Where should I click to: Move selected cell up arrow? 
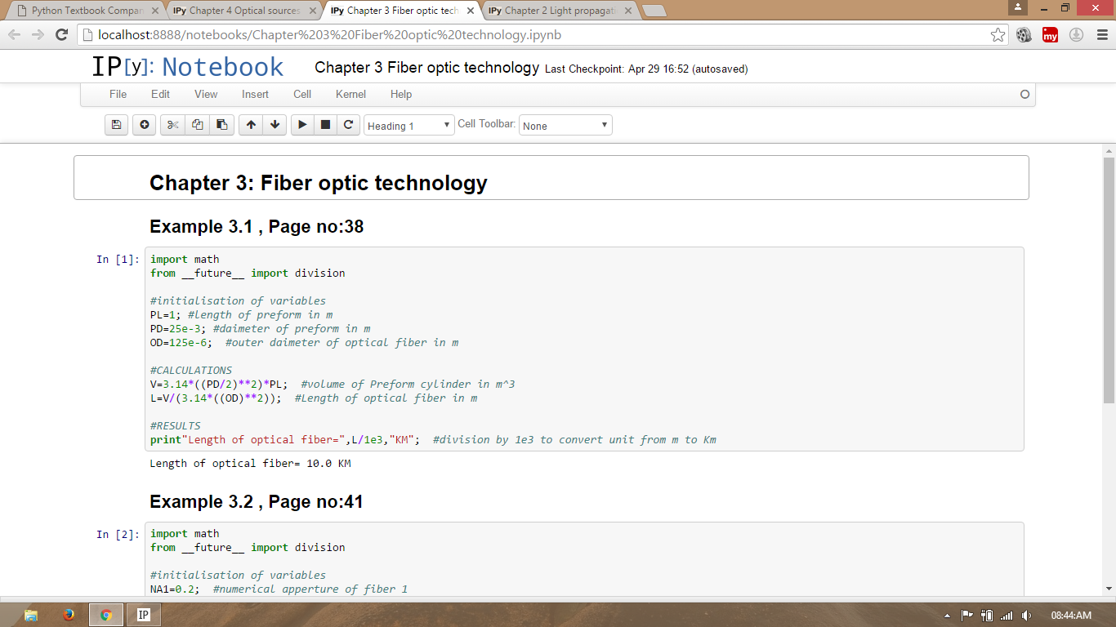point(251,125)
